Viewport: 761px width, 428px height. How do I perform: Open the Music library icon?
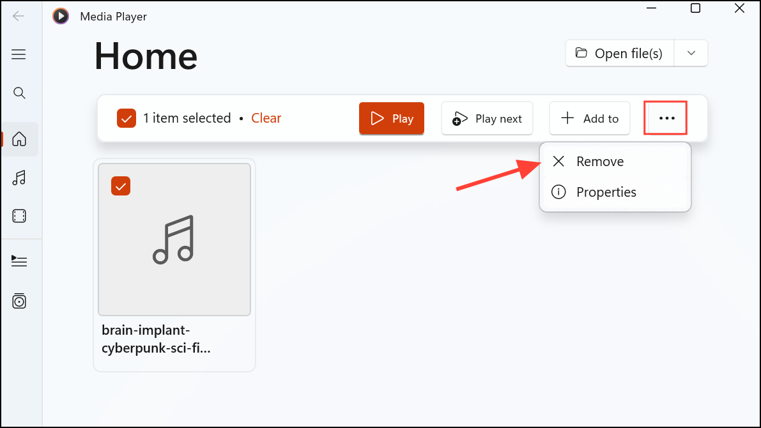coord(19,178)
